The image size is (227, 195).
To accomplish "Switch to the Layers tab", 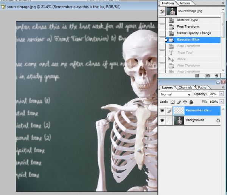I will (168, 88).
